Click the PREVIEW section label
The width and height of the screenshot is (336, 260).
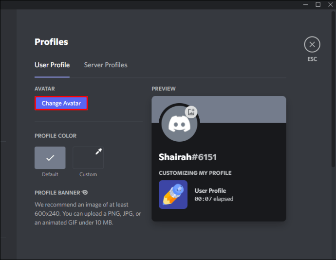pos(164,89)
